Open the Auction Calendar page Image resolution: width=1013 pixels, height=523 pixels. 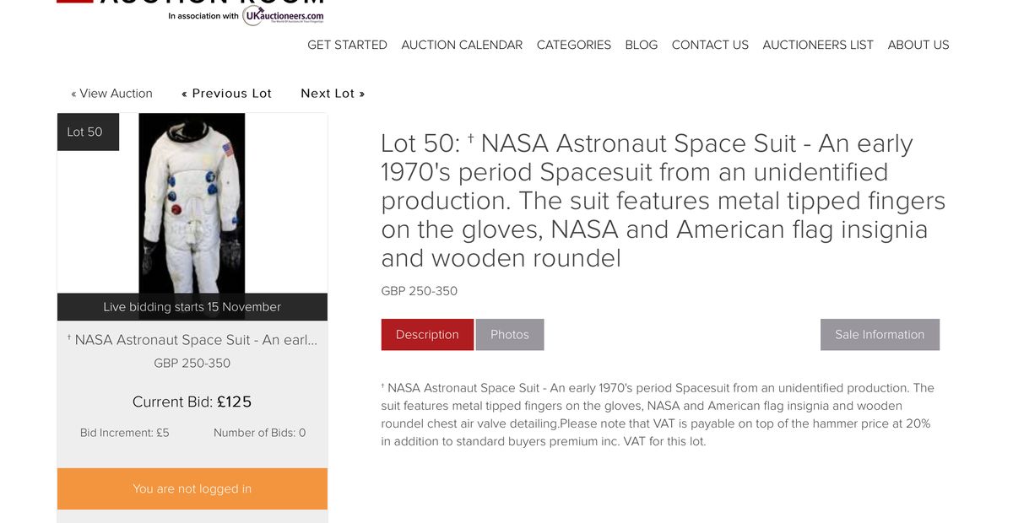click(x=462, y=45)
